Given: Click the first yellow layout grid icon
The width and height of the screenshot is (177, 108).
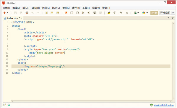Looking at the screenshot, I should click(46, 13).
